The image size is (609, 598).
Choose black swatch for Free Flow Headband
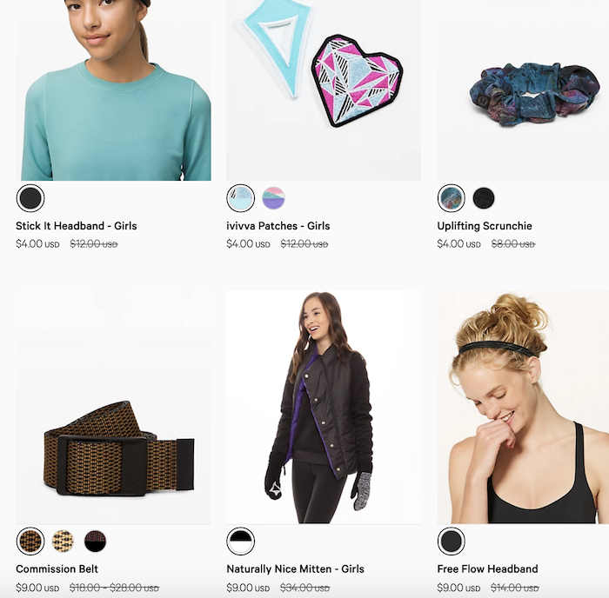[x=452, y=541]
